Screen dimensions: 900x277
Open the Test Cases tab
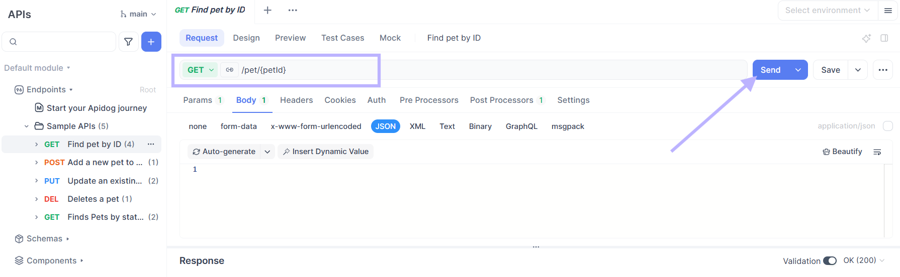[x=342, y=38]
